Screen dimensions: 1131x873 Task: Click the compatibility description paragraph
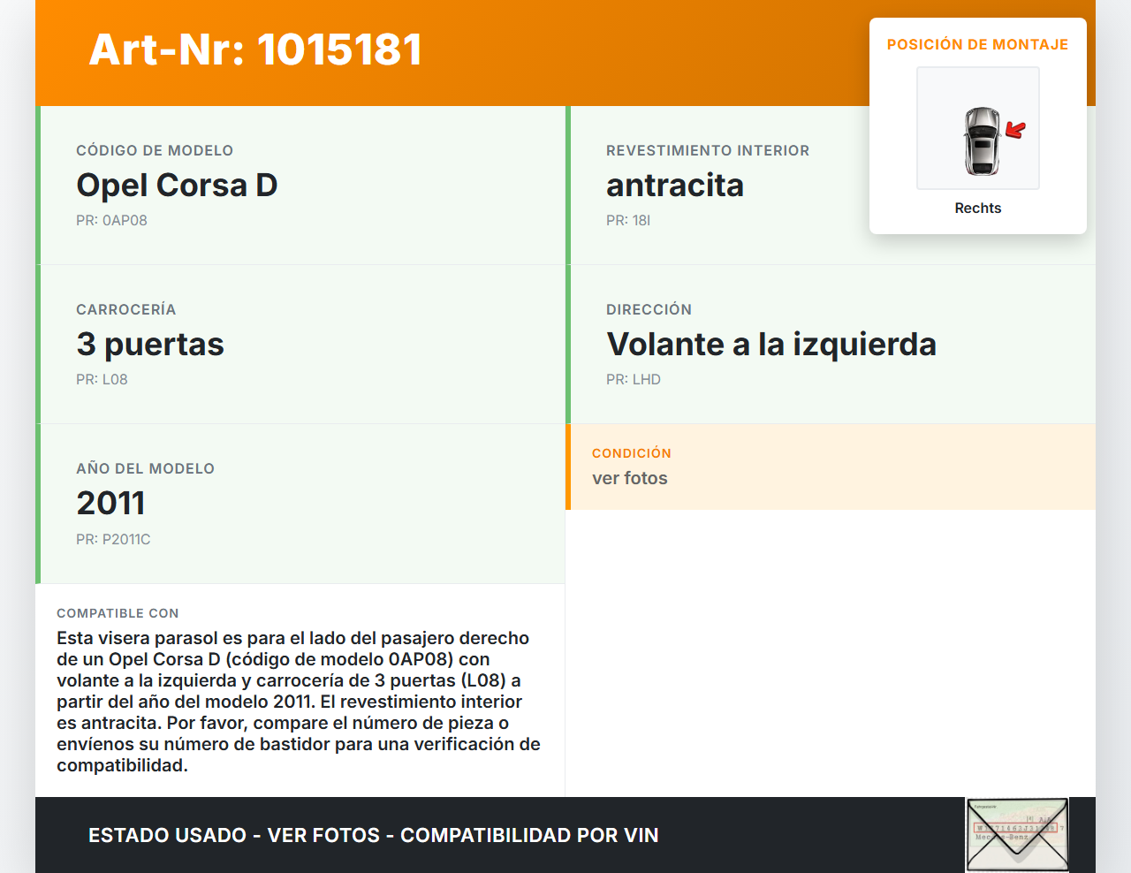point(298,702)
